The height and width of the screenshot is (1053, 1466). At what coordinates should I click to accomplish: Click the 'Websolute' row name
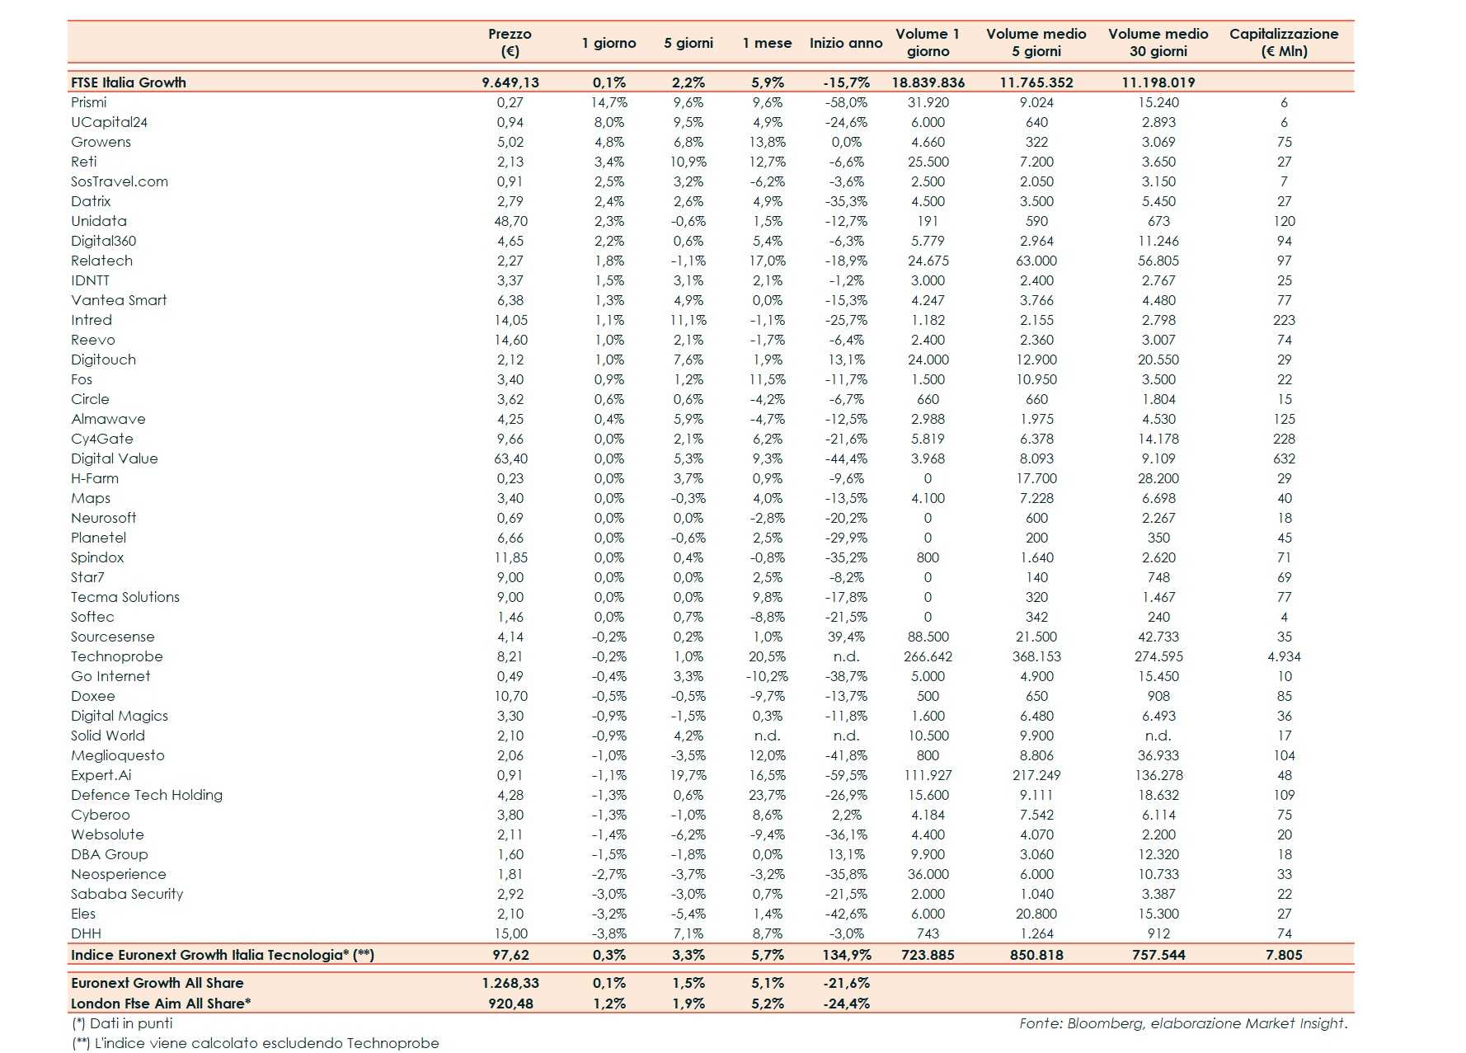pyautogui.click(x=107, y=834)
